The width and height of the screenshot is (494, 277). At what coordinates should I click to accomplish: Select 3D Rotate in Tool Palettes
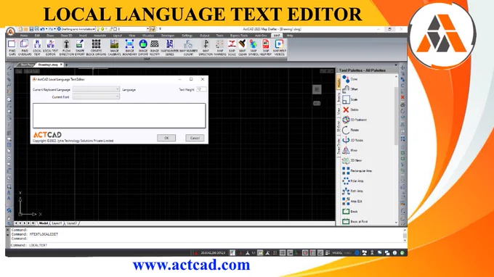point(352,140)
